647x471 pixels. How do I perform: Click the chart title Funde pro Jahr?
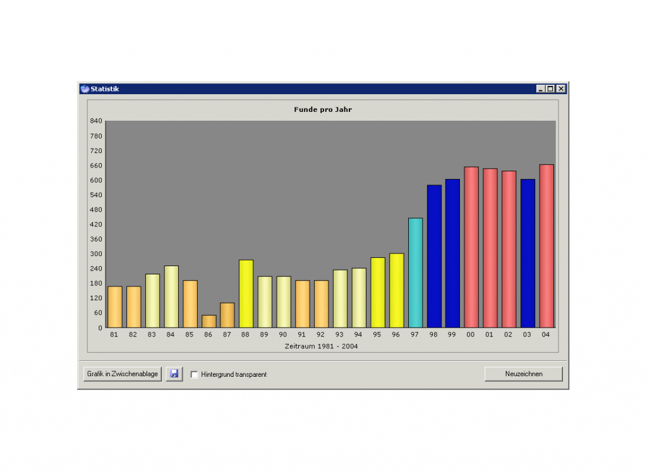[x=323, y=109]
